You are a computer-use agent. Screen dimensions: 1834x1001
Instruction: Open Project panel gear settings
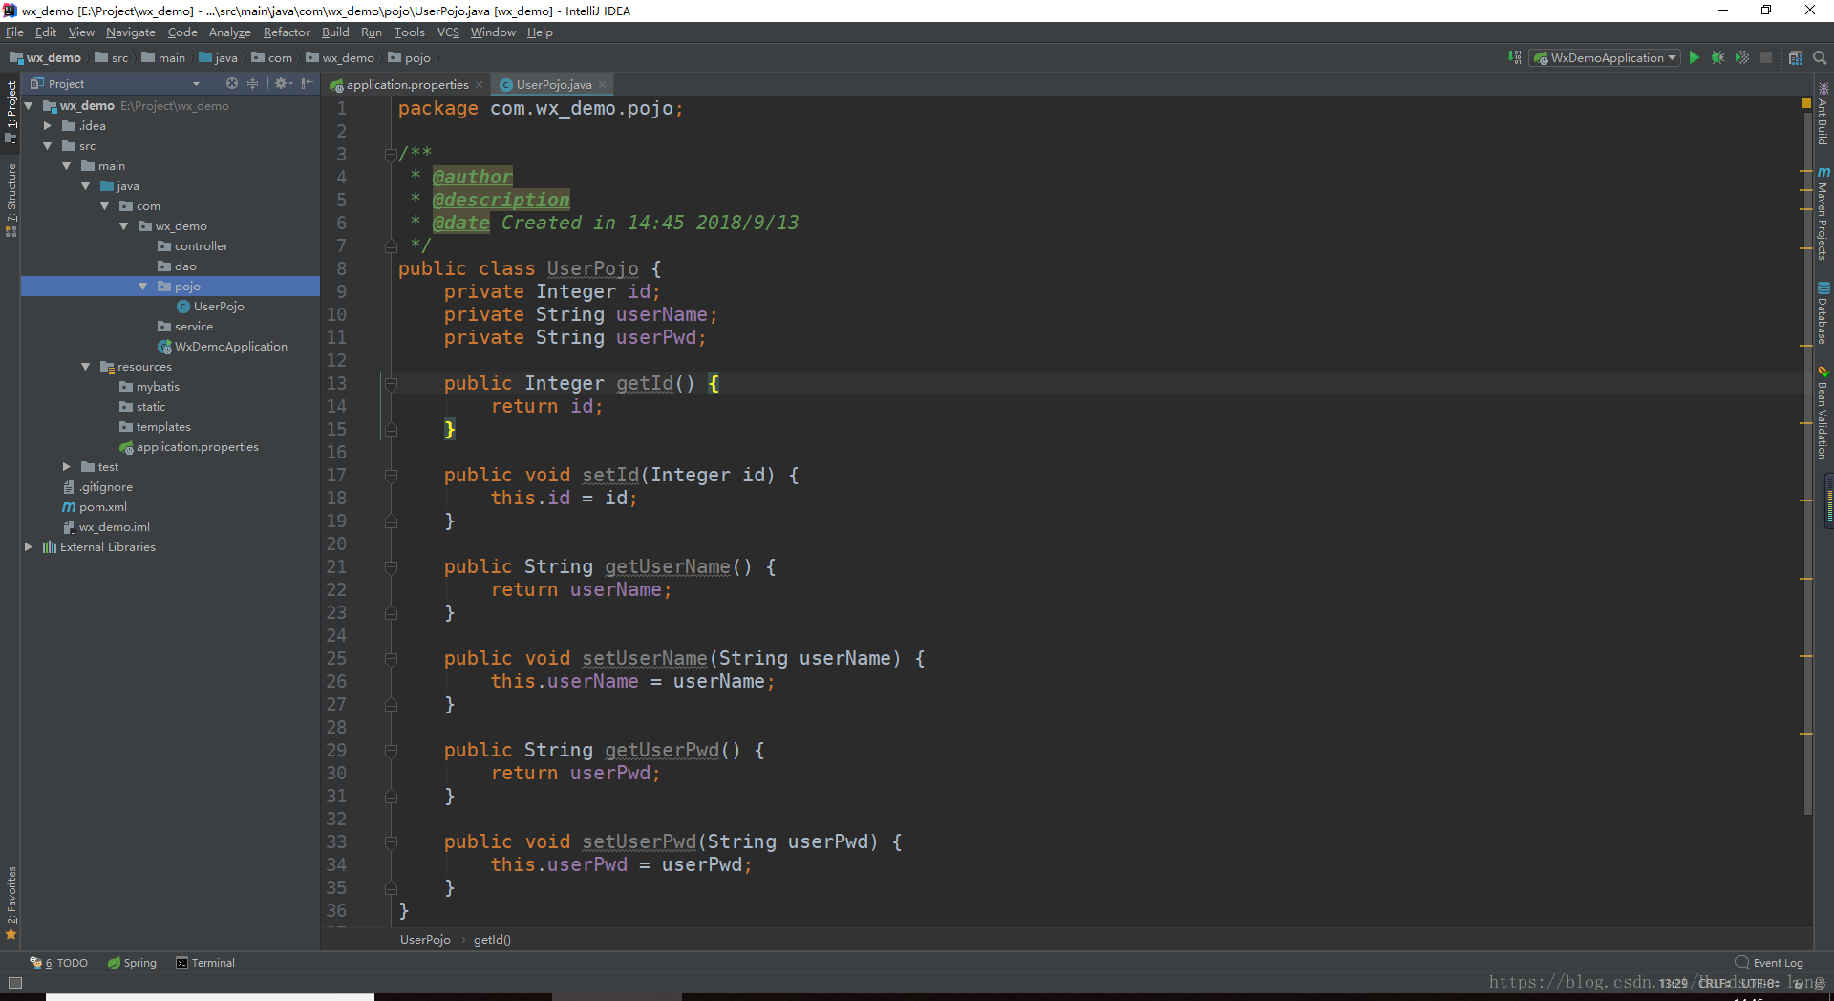point(283,84)
